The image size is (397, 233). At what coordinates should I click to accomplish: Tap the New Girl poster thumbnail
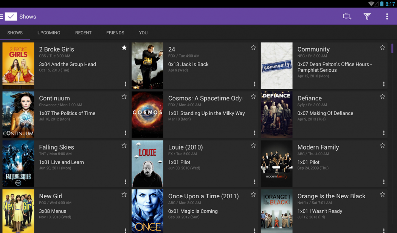[18, 211]
